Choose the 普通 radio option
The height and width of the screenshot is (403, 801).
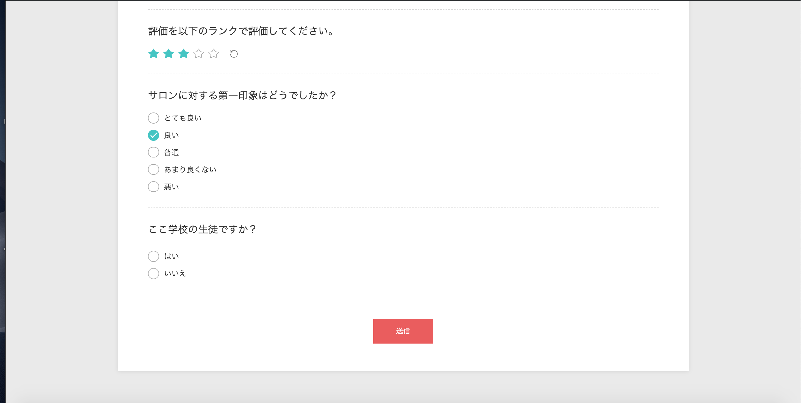(x=153, y=152)
